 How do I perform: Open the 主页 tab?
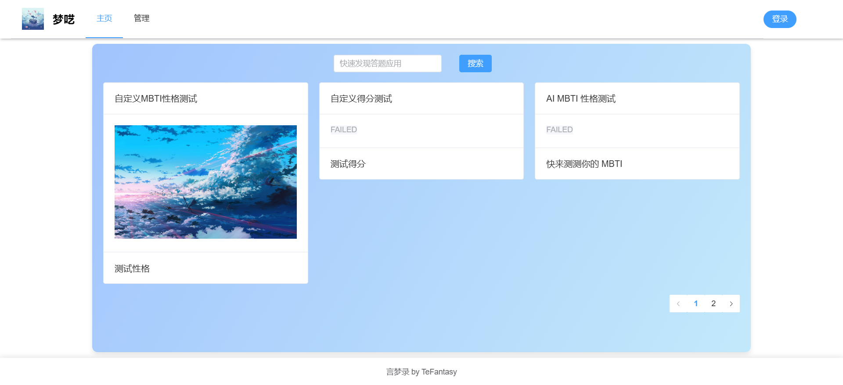coord(104,18)
